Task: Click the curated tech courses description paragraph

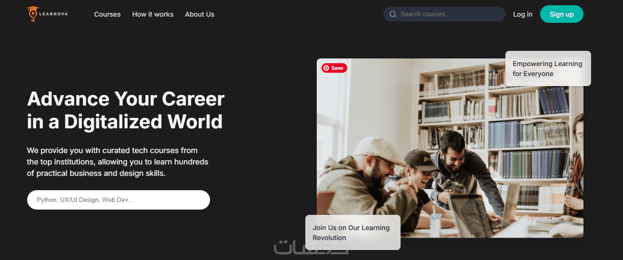Action: coord(118,162)
